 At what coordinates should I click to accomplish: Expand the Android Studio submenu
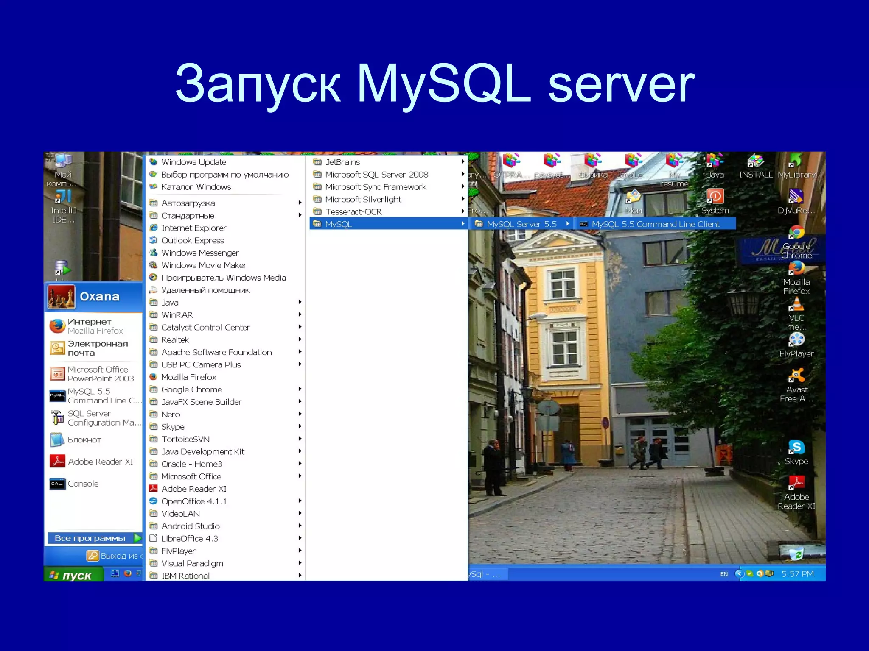(225, 526)
